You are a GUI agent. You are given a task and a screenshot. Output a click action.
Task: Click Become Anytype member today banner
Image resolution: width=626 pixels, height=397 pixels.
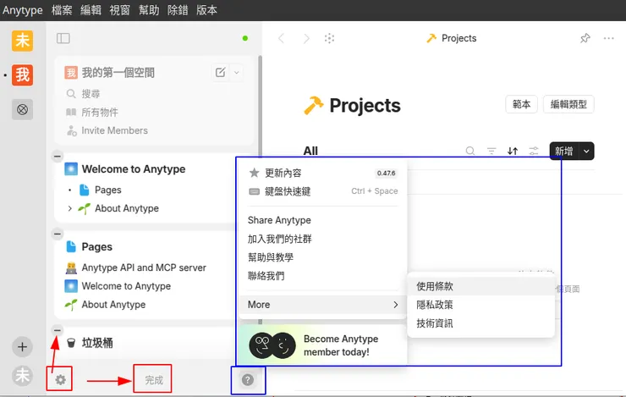322,345
